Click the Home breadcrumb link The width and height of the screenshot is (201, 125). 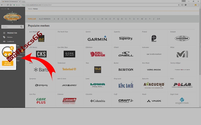point(30,9)
